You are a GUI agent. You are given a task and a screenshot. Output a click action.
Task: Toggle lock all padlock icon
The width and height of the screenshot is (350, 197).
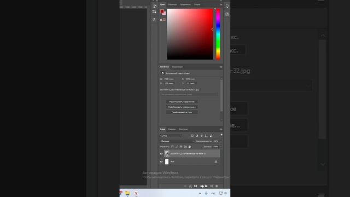pyautogui.click(x=190, y=147)
